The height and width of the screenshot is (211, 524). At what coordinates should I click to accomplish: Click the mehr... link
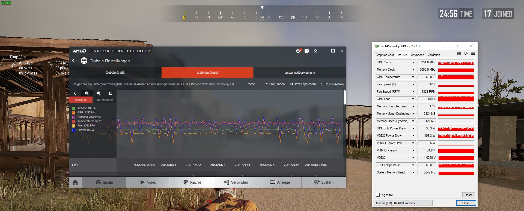click(252, 84)
